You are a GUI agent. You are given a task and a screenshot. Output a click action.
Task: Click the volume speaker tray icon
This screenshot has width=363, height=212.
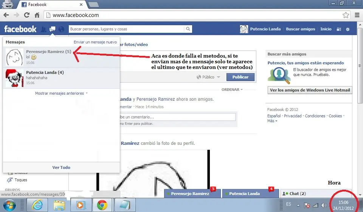coord(324,205)
